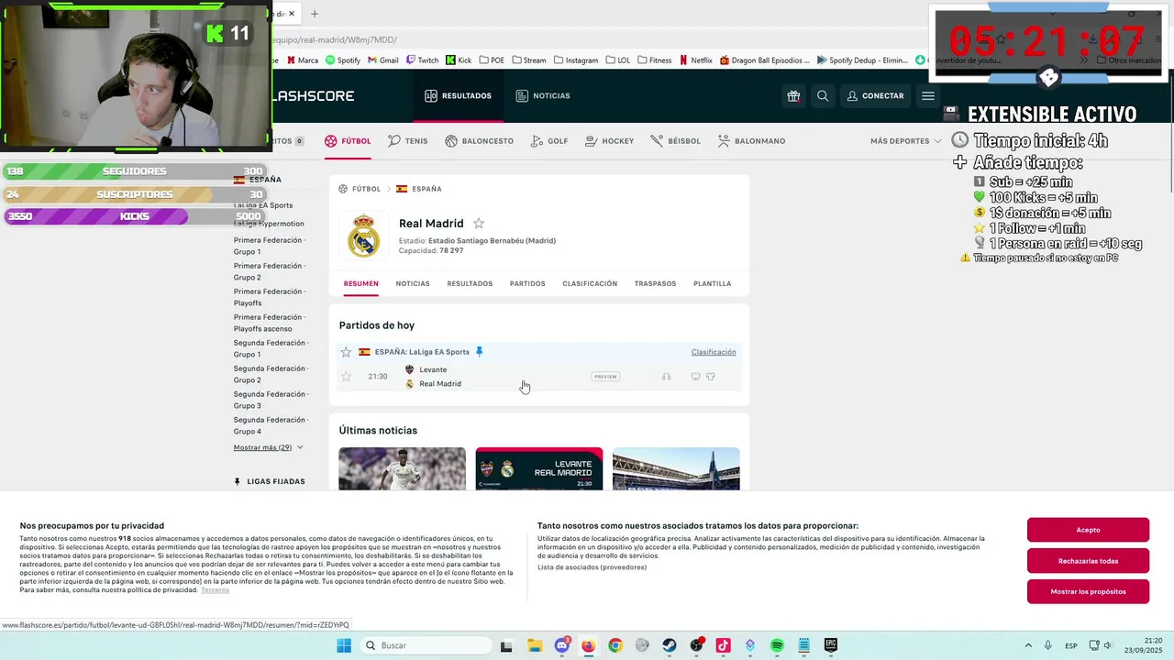
Task: Open the search magnifier in Flashscore header
Action: [823, 95]
